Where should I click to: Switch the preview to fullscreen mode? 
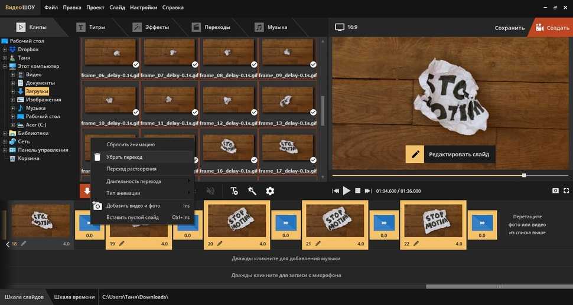567,191
